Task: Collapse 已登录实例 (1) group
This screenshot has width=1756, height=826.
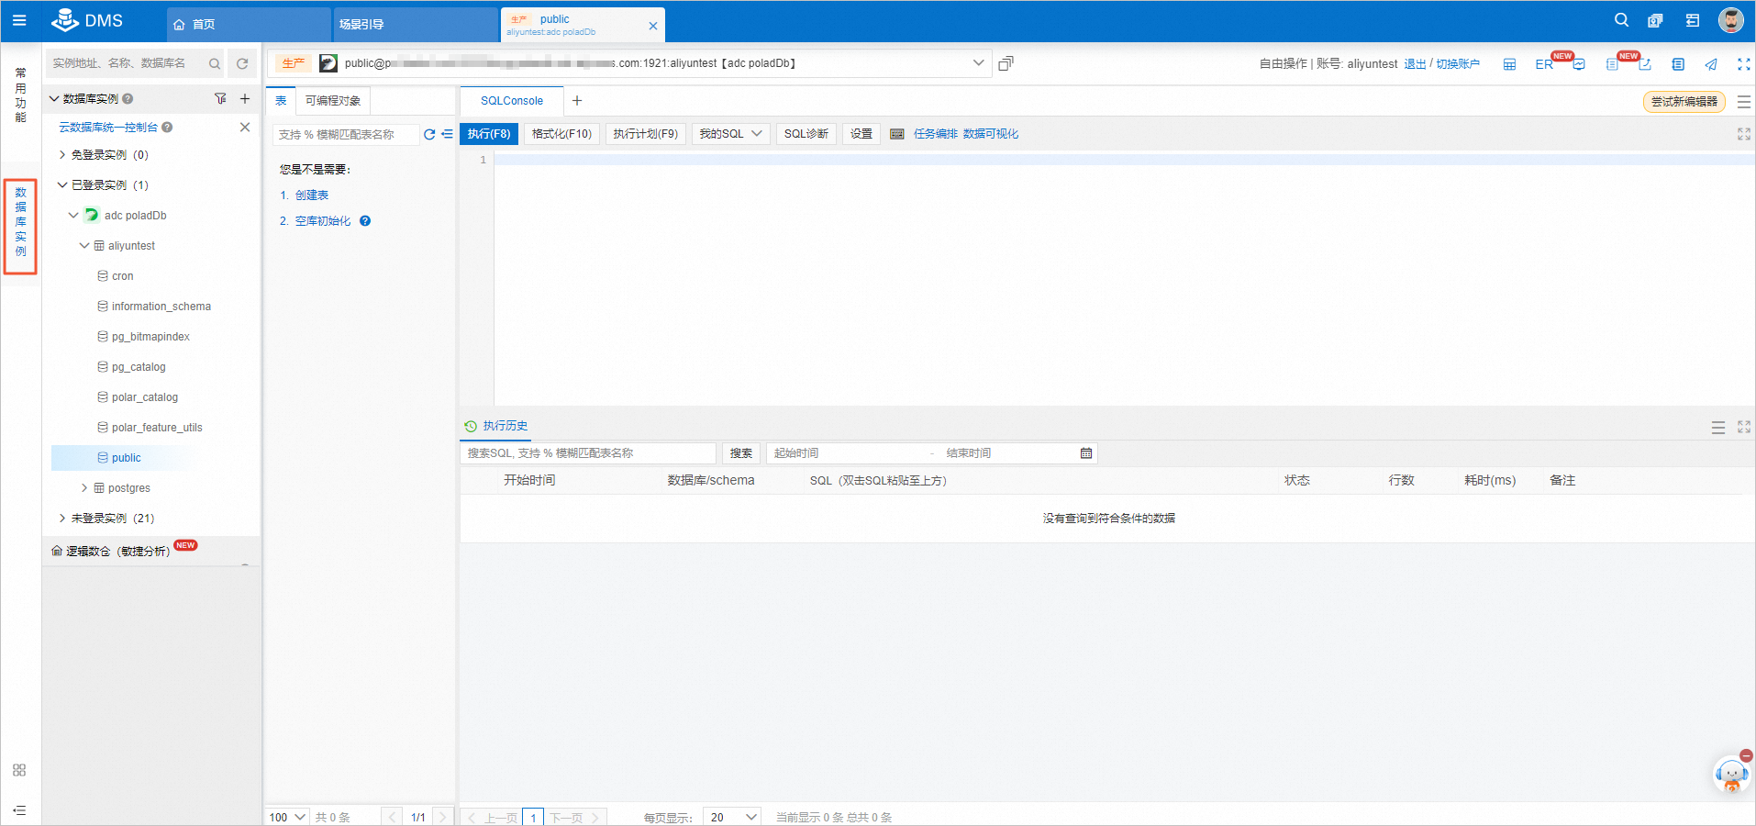Action: point(62,185)
